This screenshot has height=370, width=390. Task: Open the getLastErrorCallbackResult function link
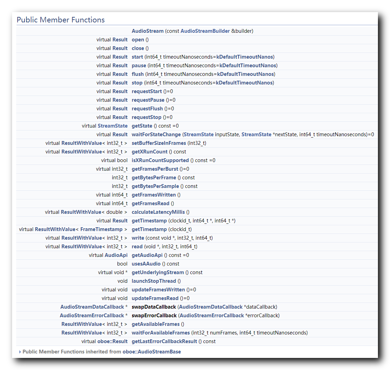point(164,341)
